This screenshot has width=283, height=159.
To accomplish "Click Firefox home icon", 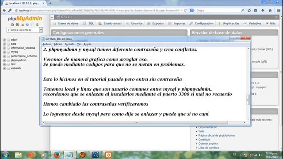I will click(270, 11).
